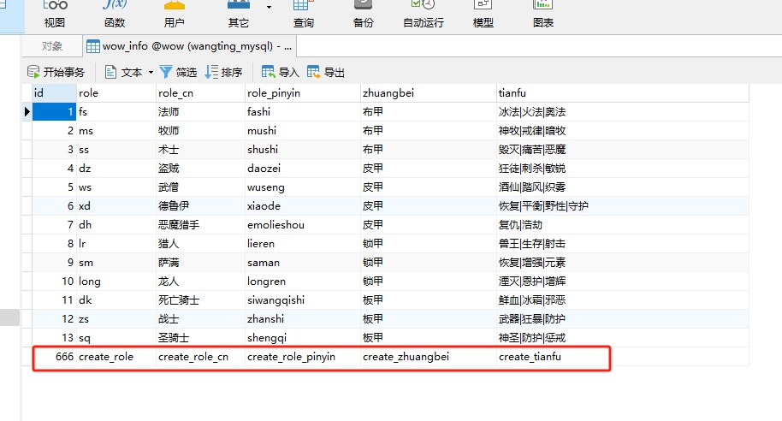Select the cell '冰法|火法|奥法'
The width and height of the screenshot is (782, 421).
click(623, 112)
